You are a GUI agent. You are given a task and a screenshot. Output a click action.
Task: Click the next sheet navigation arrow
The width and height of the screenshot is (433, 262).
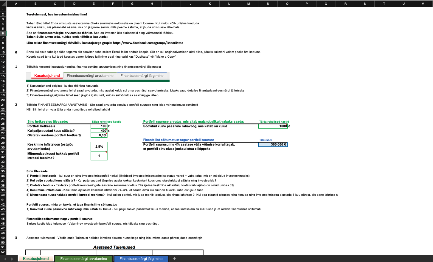12,259
